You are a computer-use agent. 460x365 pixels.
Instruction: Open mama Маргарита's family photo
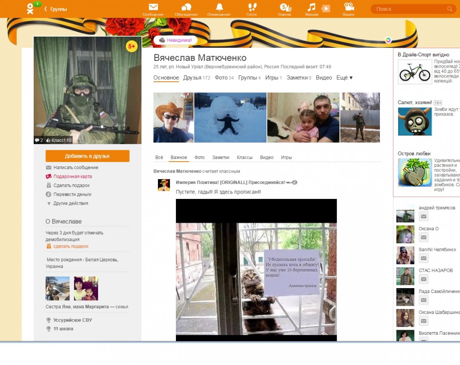click(x=86, y=288)
